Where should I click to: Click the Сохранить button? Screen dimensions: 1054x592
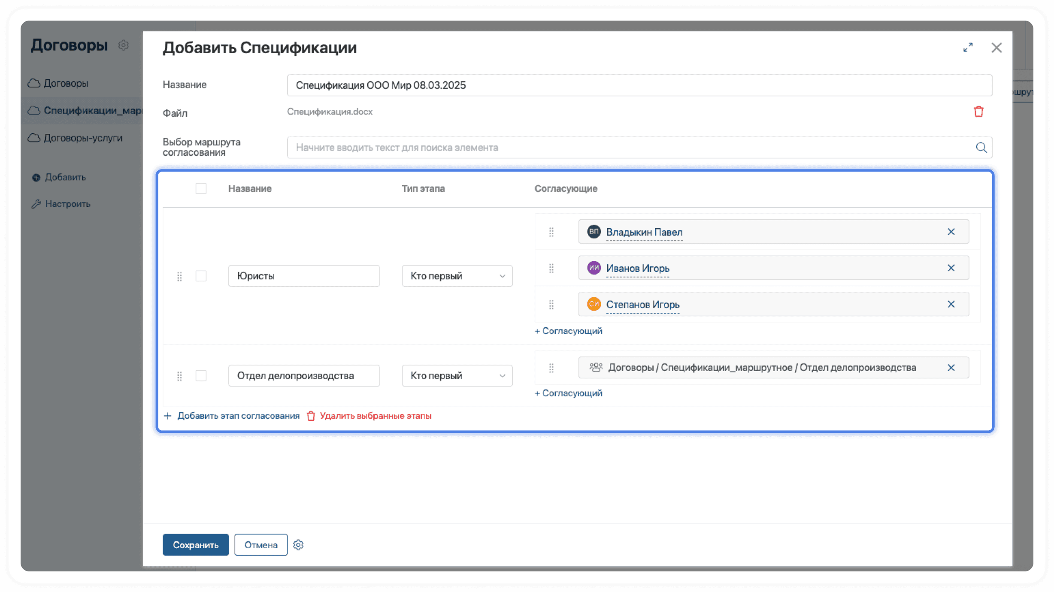(195, 545)
